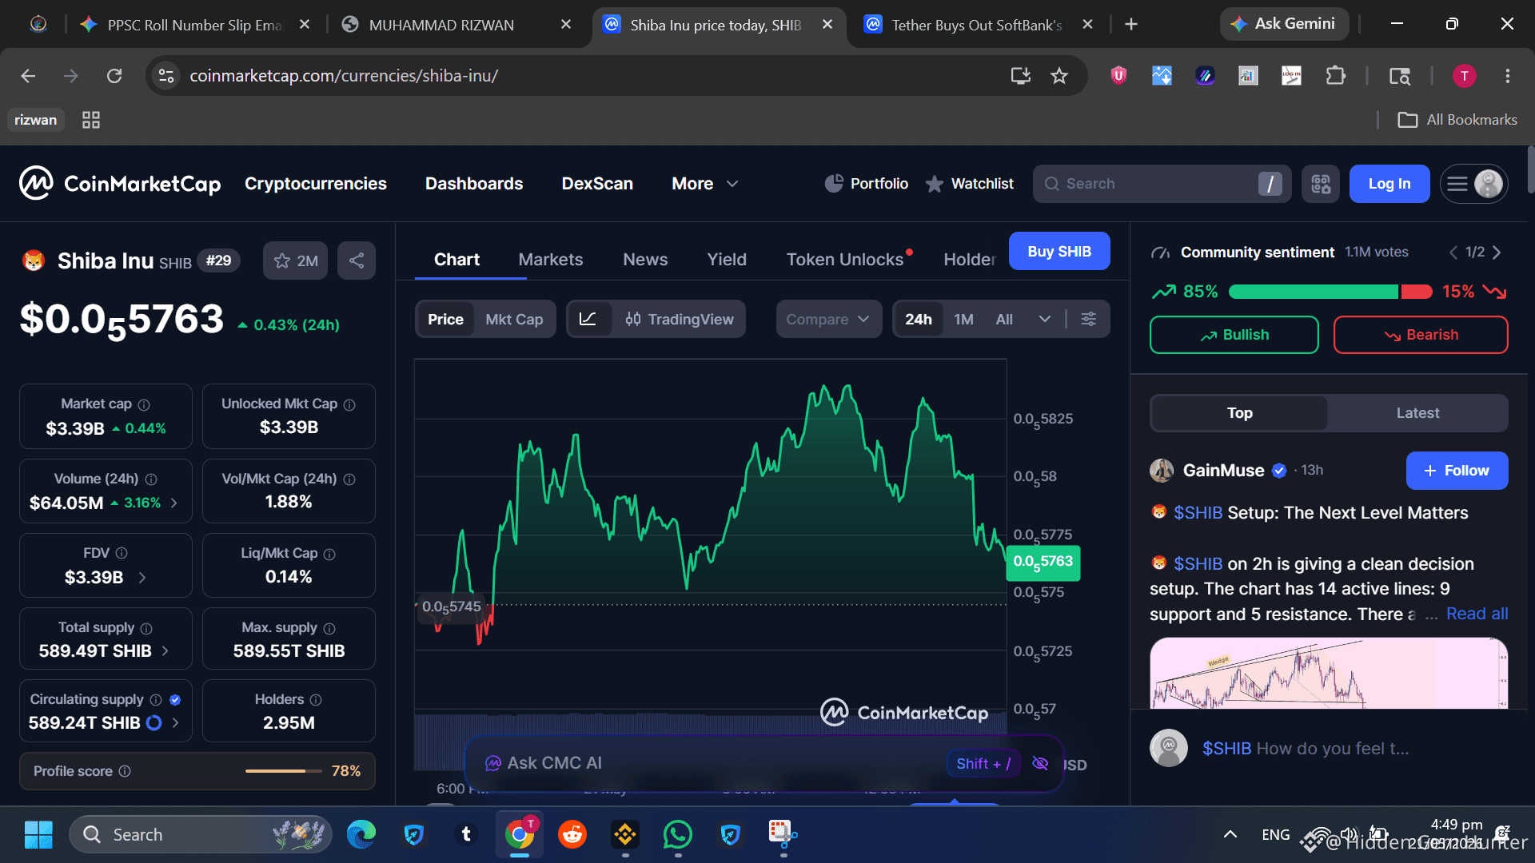Expand the More navigation menu

(x=704, y=184)
